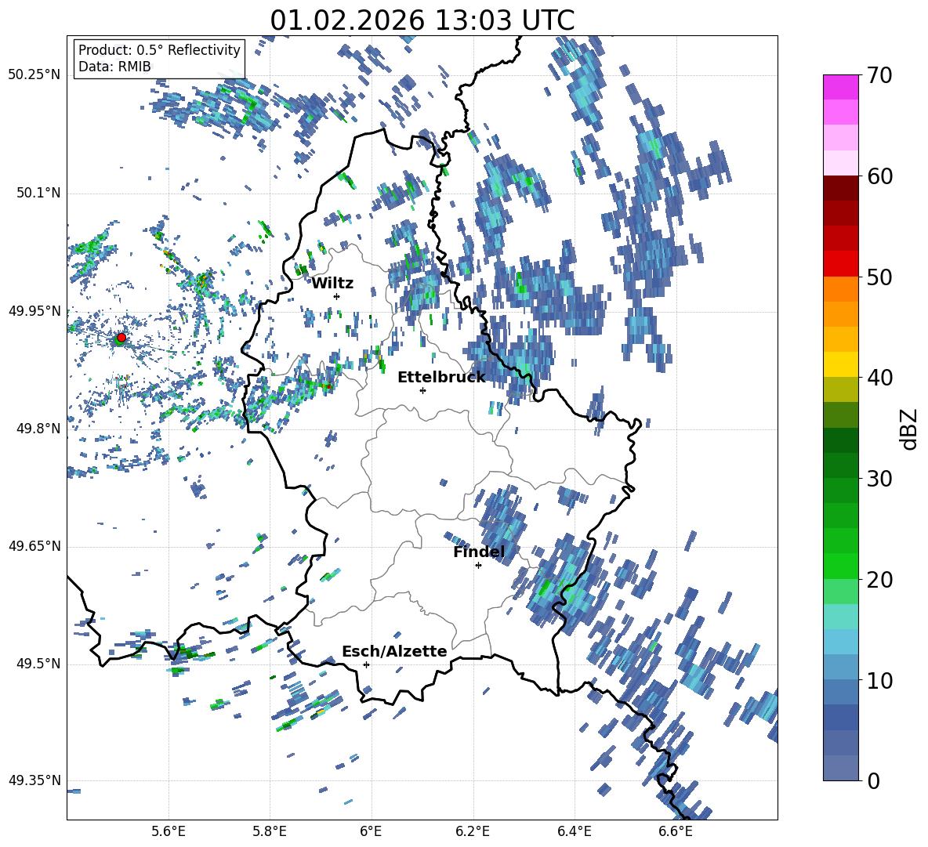Click the 49.35°N latitude label
The height and width of the screenshot is (847, 928).
pos(34,780)
